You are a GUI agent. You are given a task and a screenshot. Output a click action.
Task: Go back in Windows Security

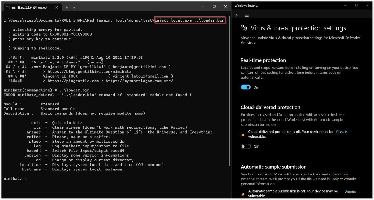(237, 15)
